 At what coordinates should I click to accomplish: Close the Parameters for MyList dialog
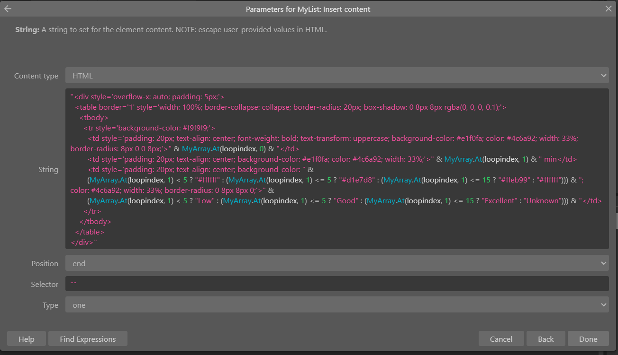tap(609, 9)
